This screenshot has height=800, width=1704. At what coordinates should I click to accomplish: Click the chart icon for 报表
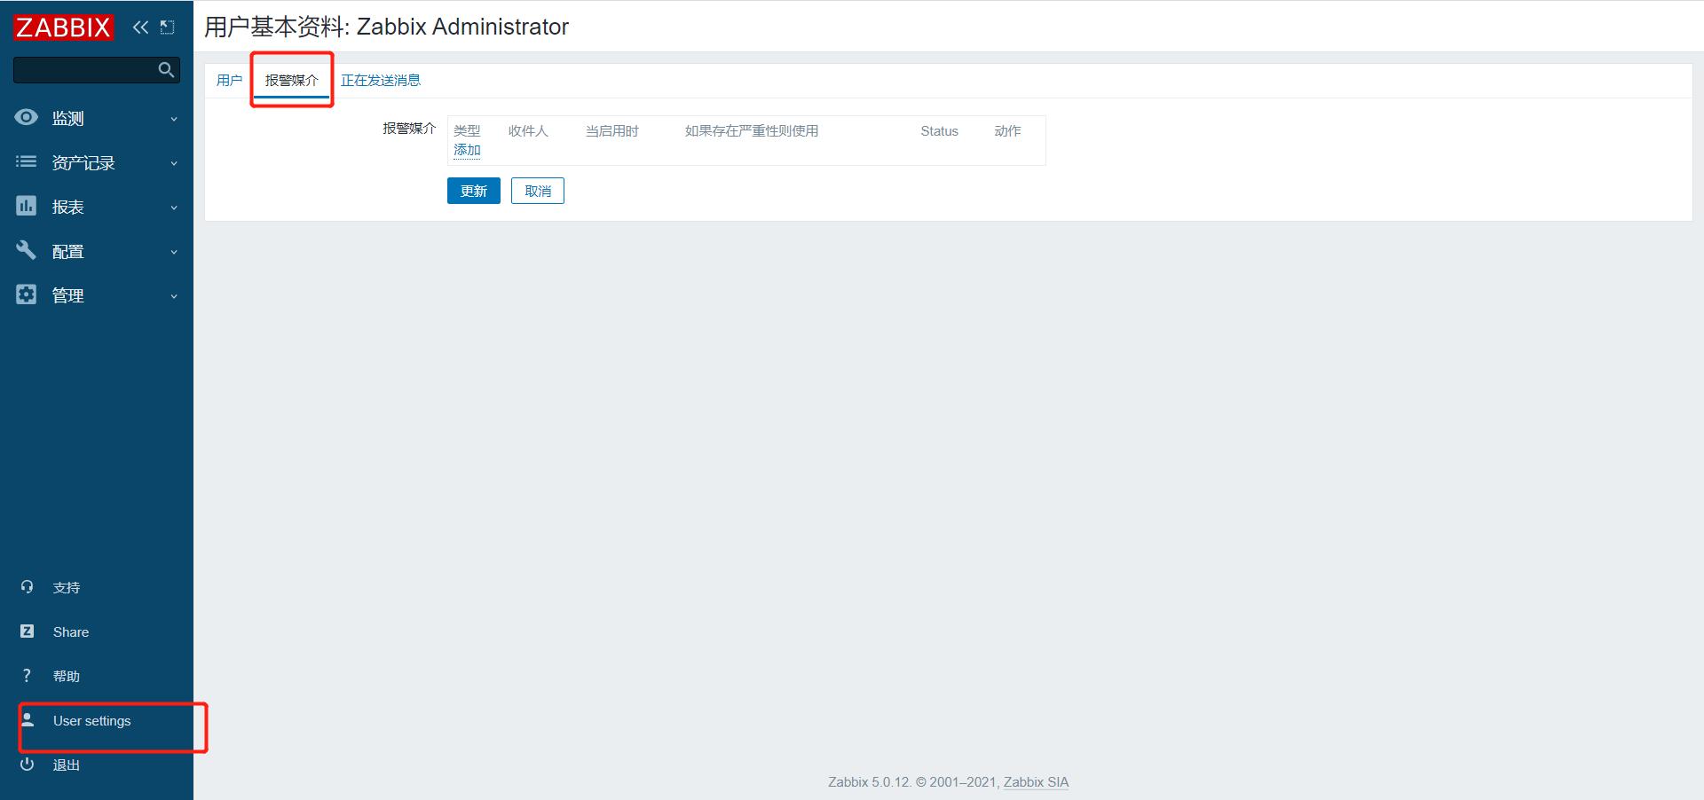pyautogui.click(x=27, y=206)
